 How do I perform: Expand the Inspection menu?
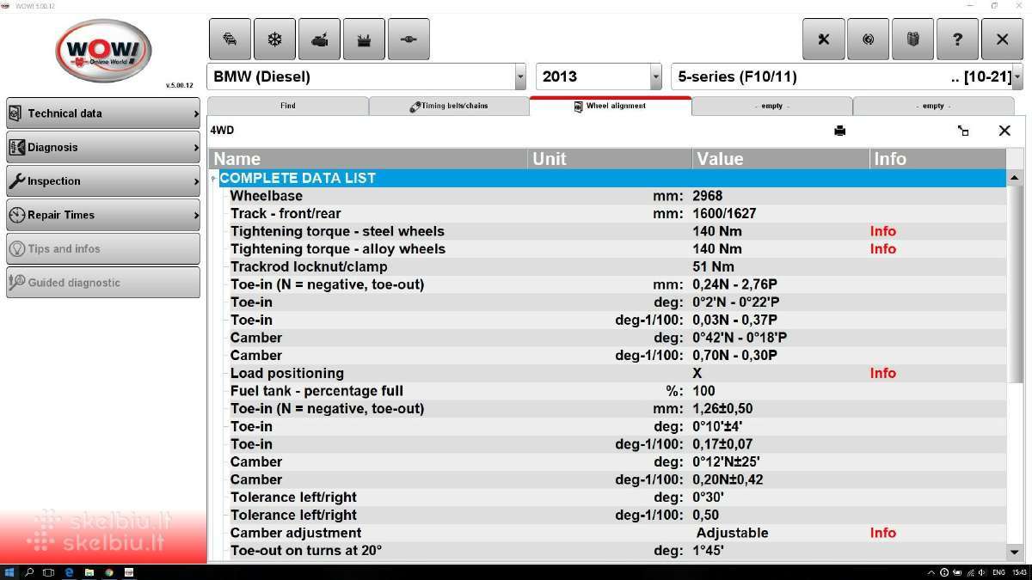click(x=103, y=181)
